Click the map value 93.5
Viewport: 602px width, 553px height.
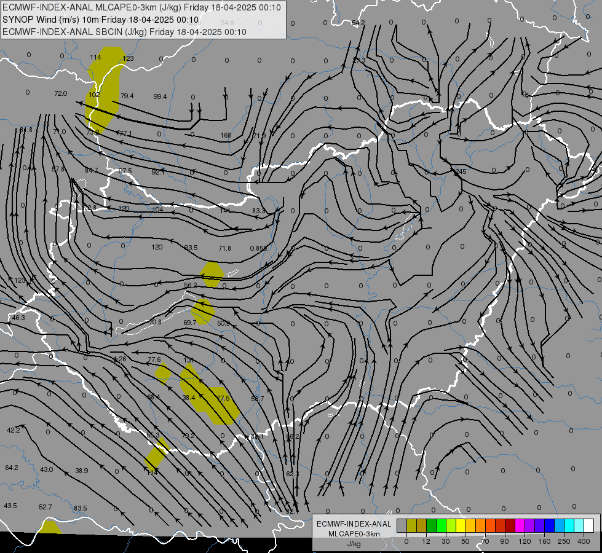191,248
